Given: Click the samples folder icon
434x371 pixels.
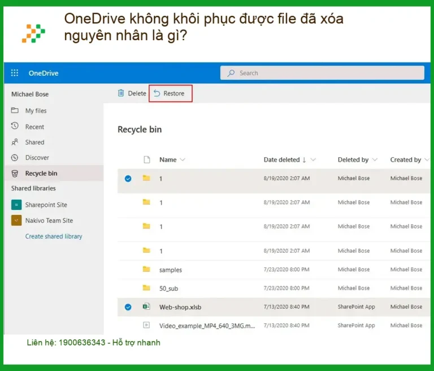Looking at the screenshot, I should [x=146, y=269].
